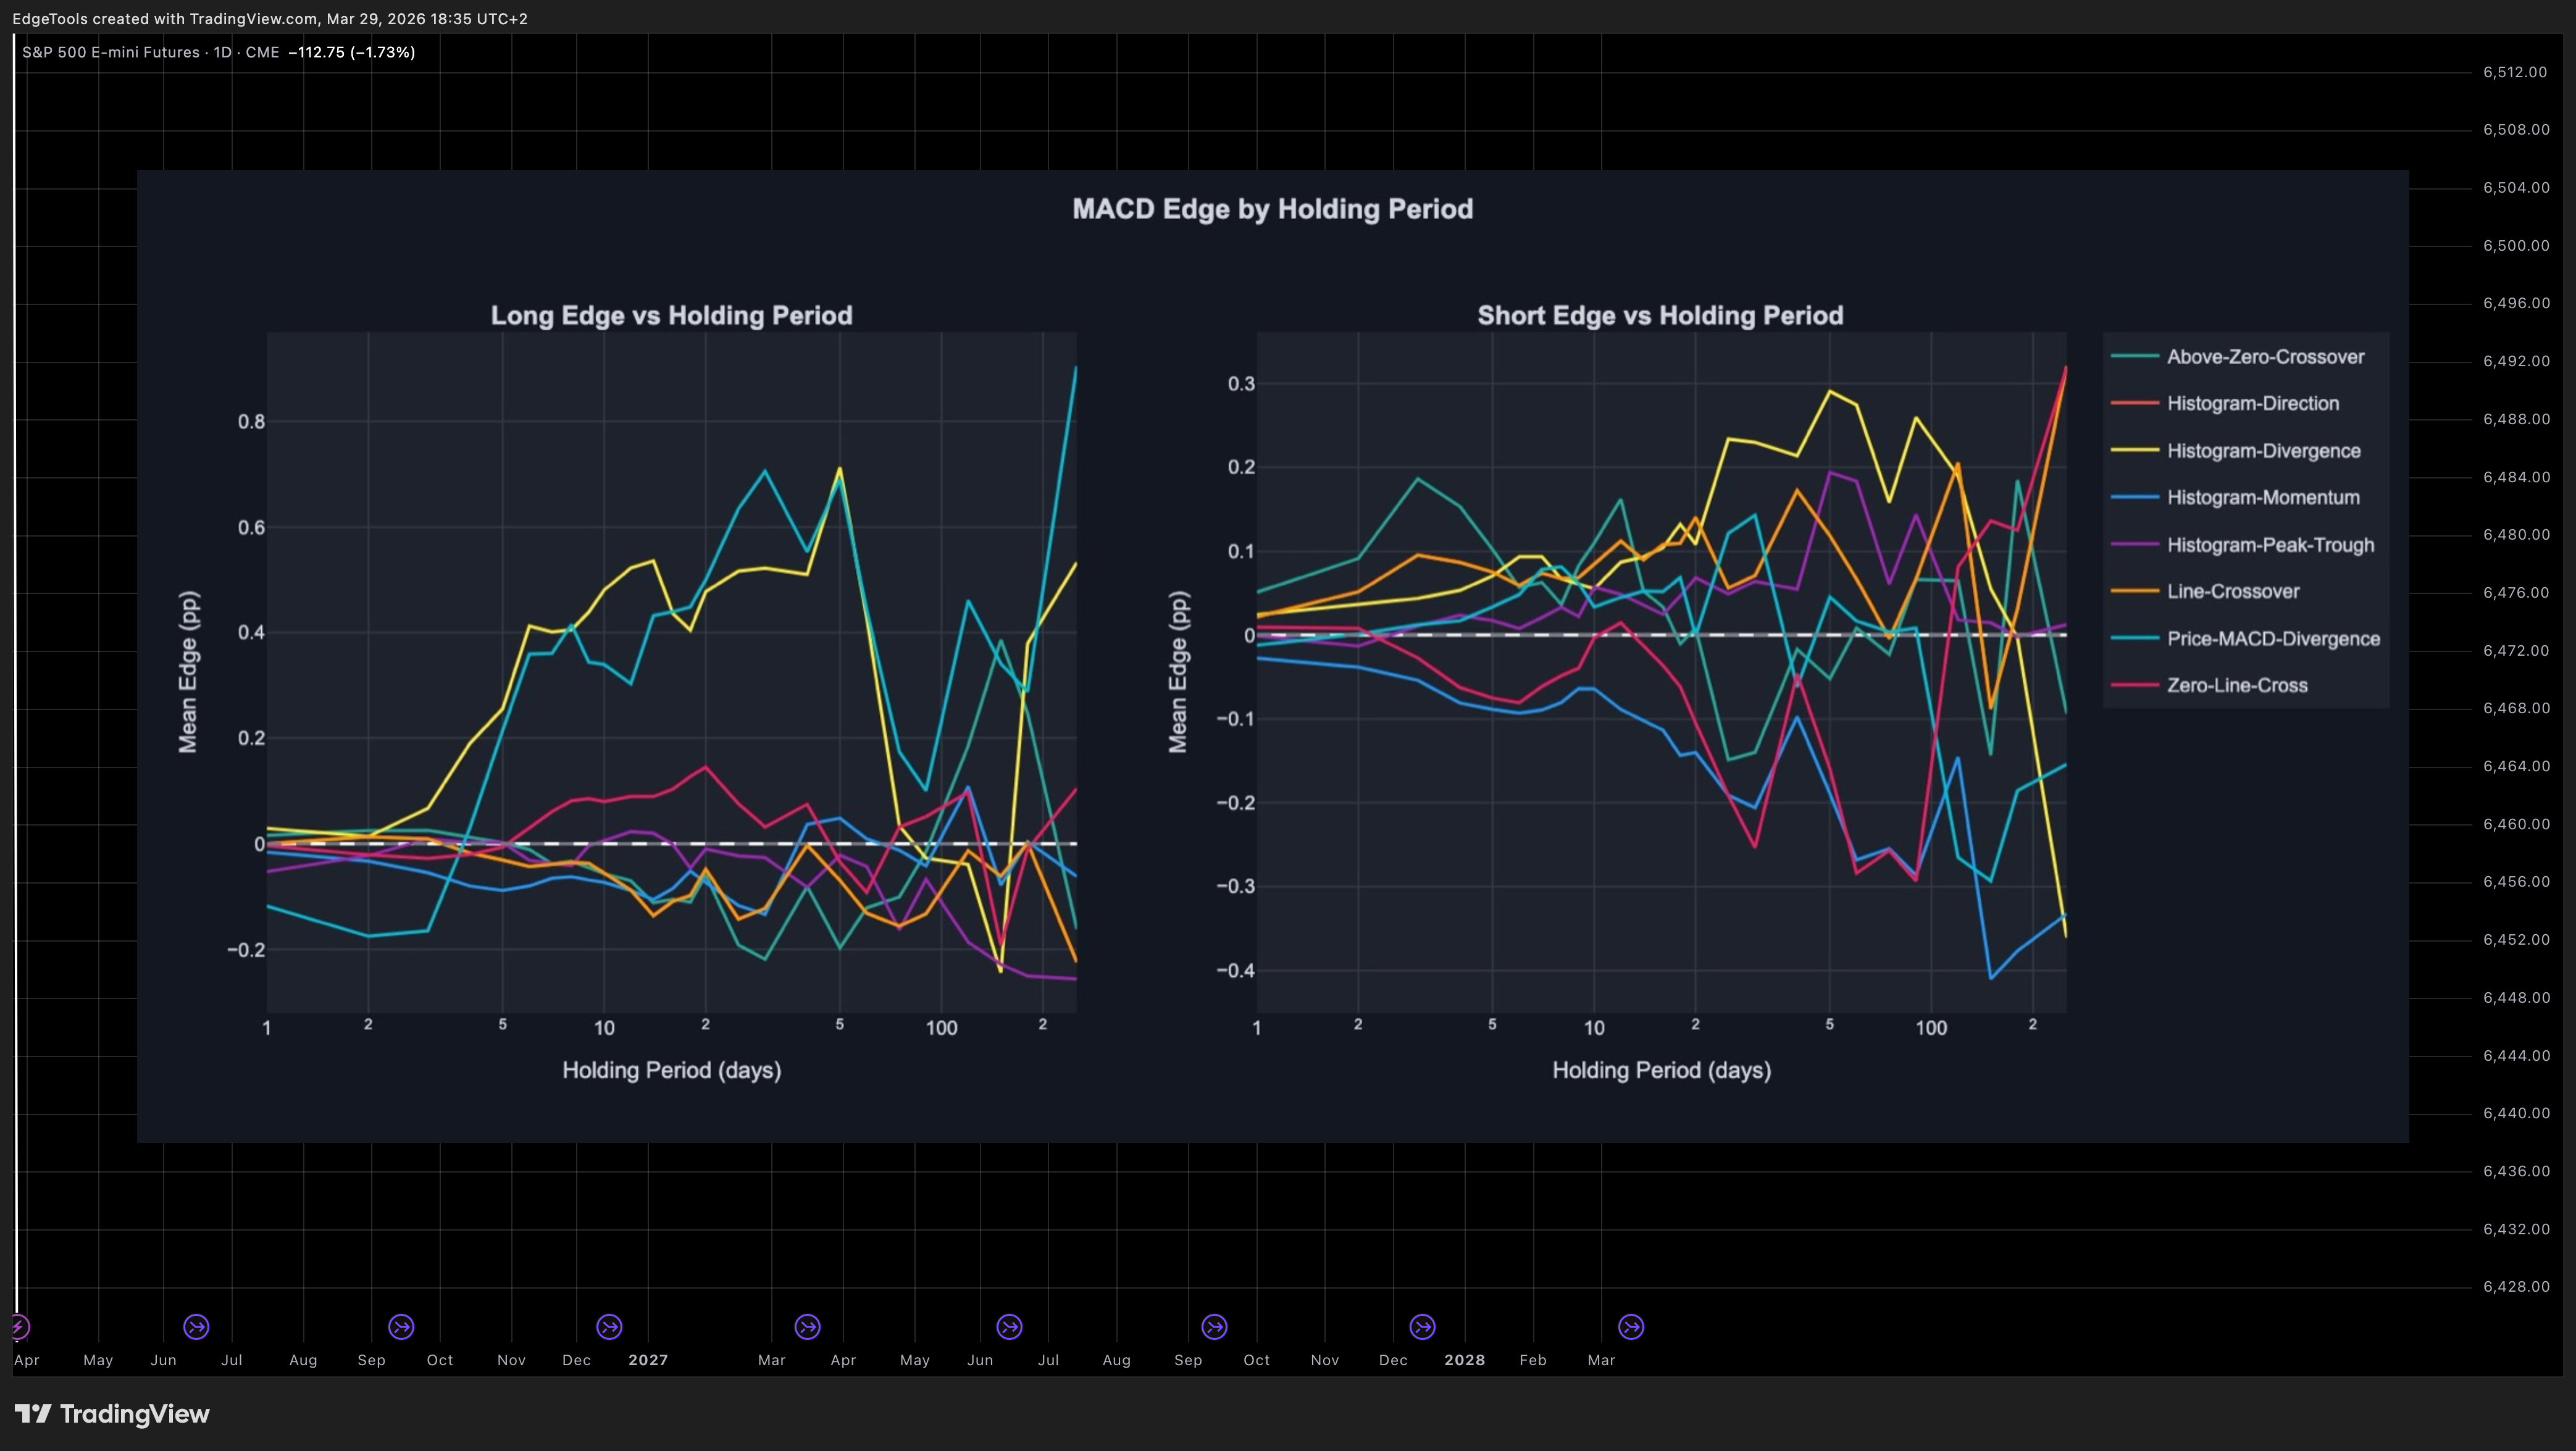Toggle the Zero-Line-Cross legend series
2576x1451 pixels.
(x=2209, y=686)
